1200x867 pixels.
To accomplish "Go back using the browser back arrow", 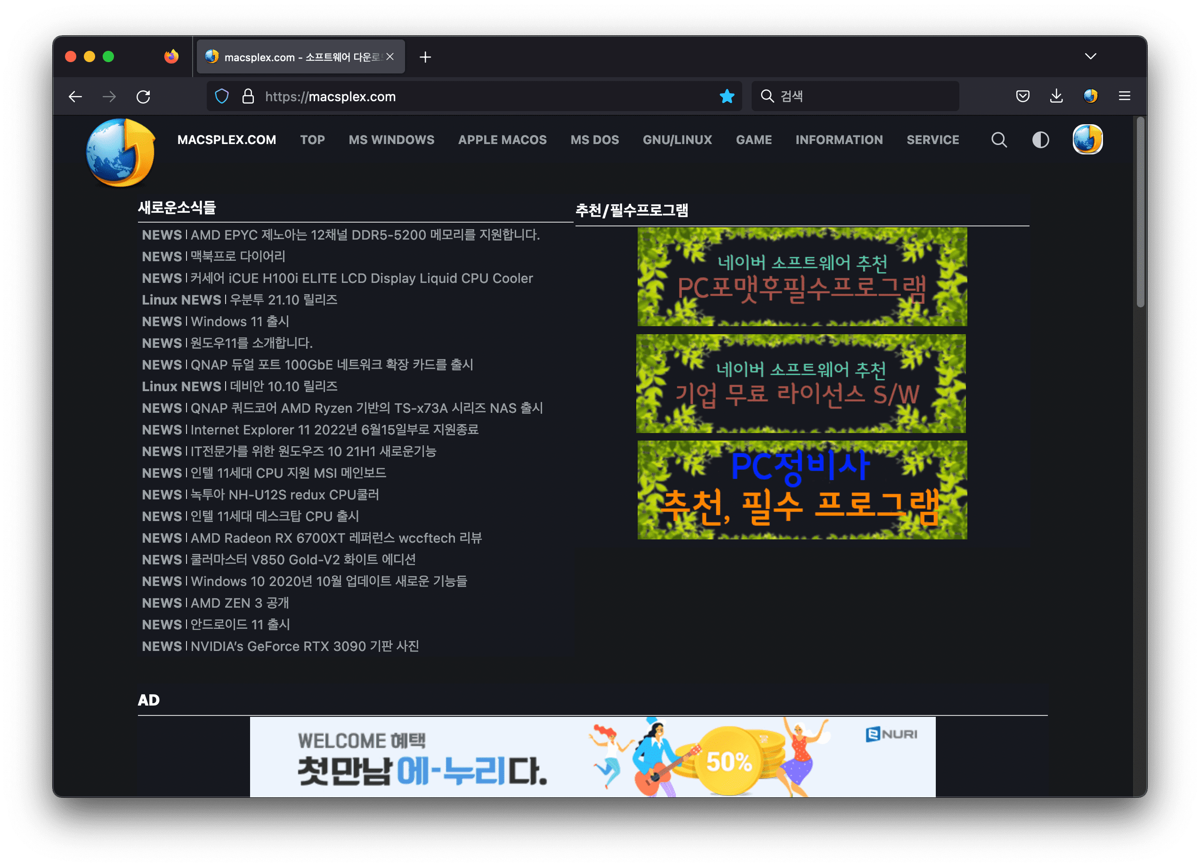I will click(x=75, y=96).
